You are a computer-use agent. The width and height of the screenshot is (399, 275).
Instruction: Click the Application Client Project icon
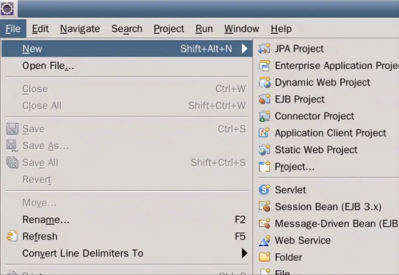(264, 133)
